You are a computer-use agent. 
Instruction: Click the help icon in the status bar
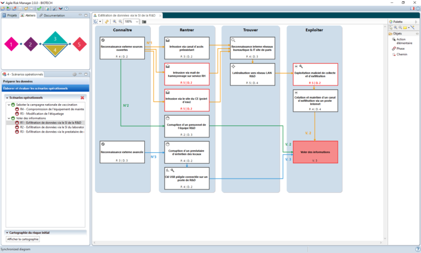click(x=418, y=249)
